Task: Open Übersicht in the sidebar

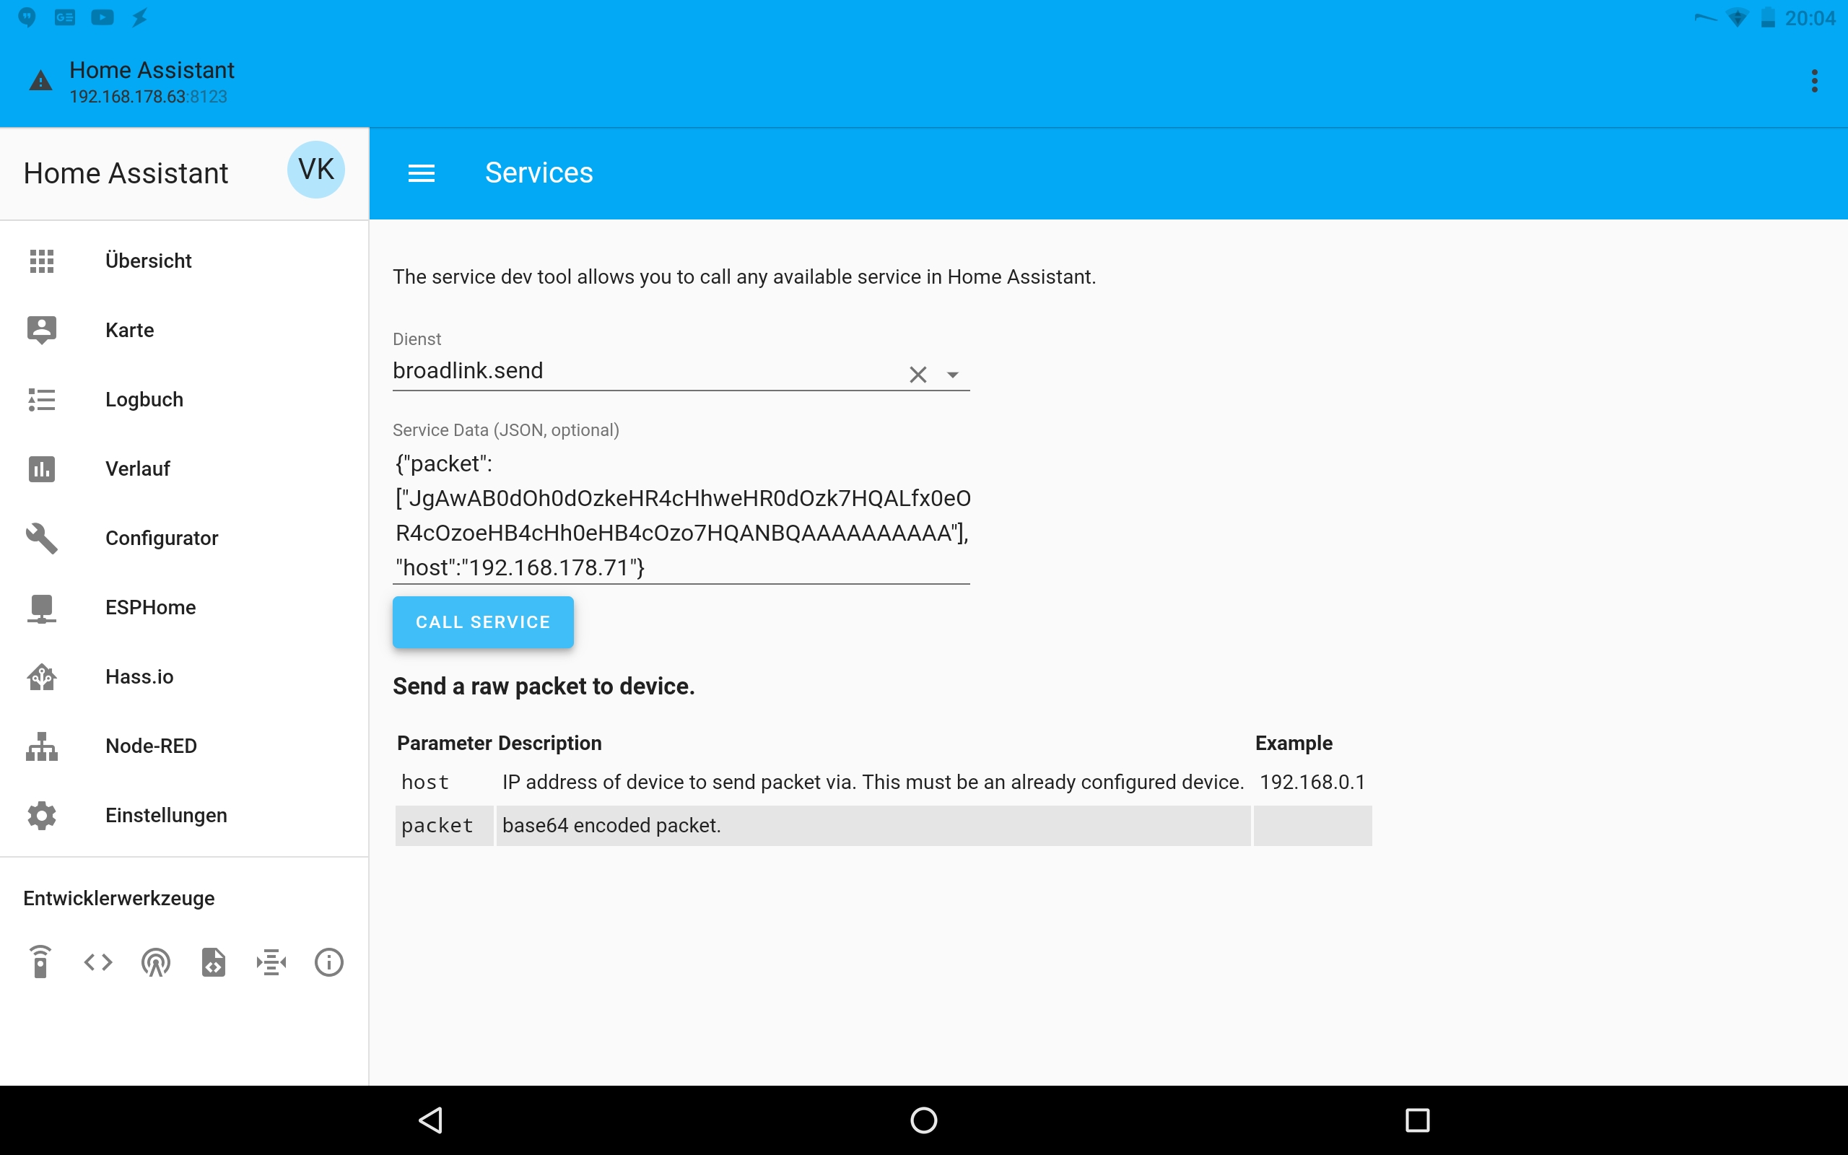Action: [148, 261]
